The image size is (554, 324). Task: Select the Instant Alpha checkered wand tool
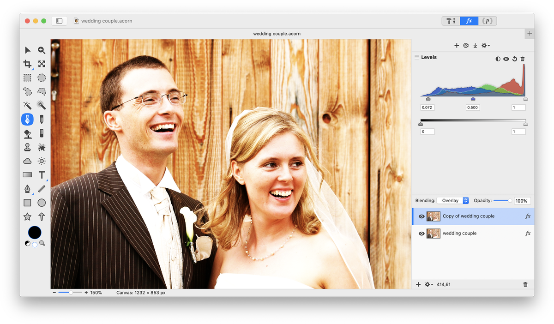tap(42, 106)
